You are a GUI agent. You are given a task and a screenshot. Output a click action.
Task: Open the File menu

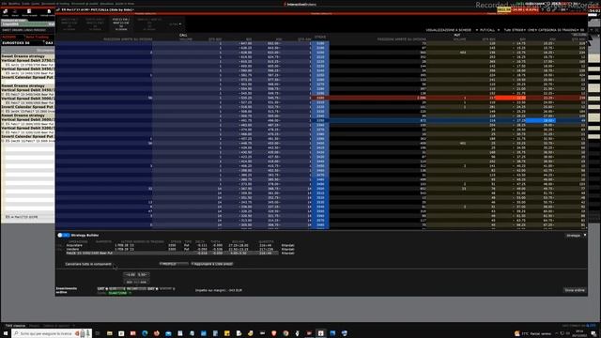coord(4,4)
